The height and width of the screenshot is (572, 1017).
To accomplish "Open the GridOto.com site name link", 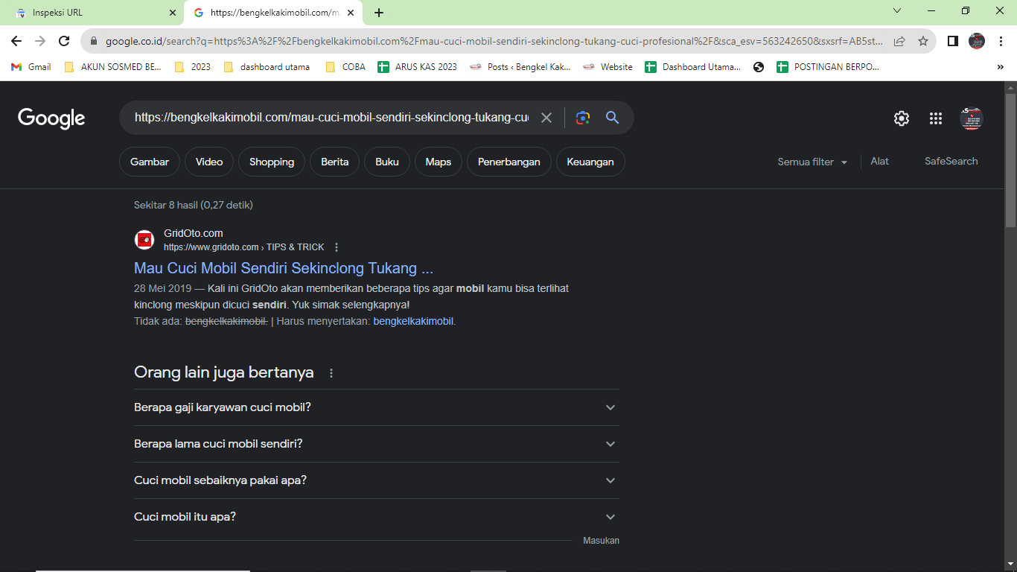I will pos(194,233).
